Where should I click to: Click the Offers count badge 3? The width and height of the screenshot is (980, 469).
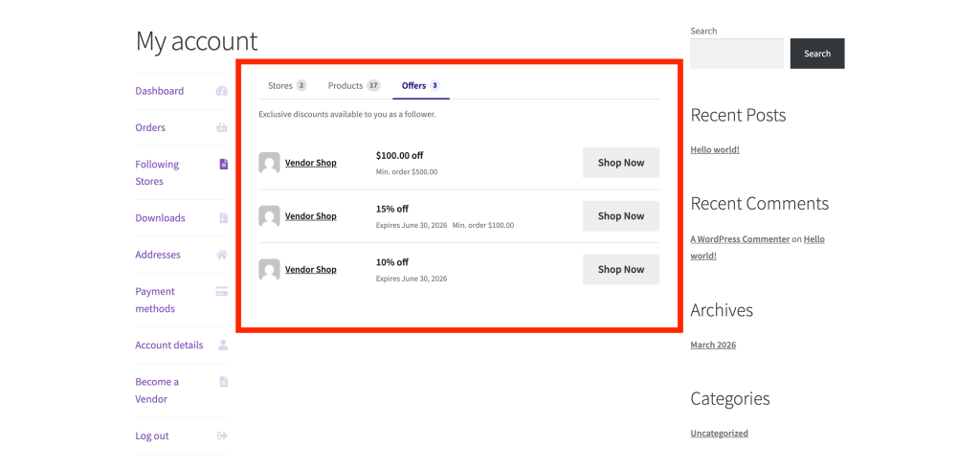point(434,86)
